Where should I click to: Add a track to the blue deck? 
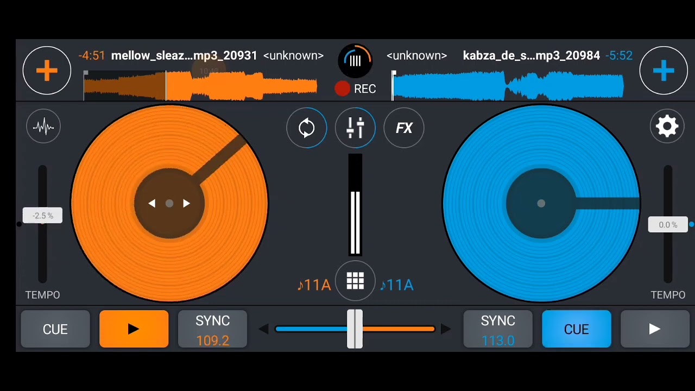[664, 71]
